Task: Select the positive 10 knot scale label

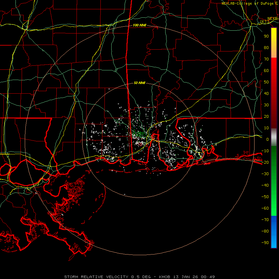Action: (x=266, y=128)
